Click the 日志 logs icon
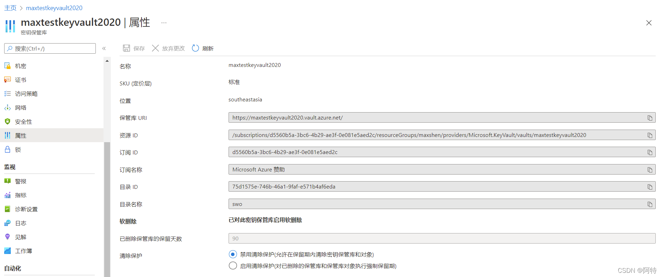 coord(7,223)
